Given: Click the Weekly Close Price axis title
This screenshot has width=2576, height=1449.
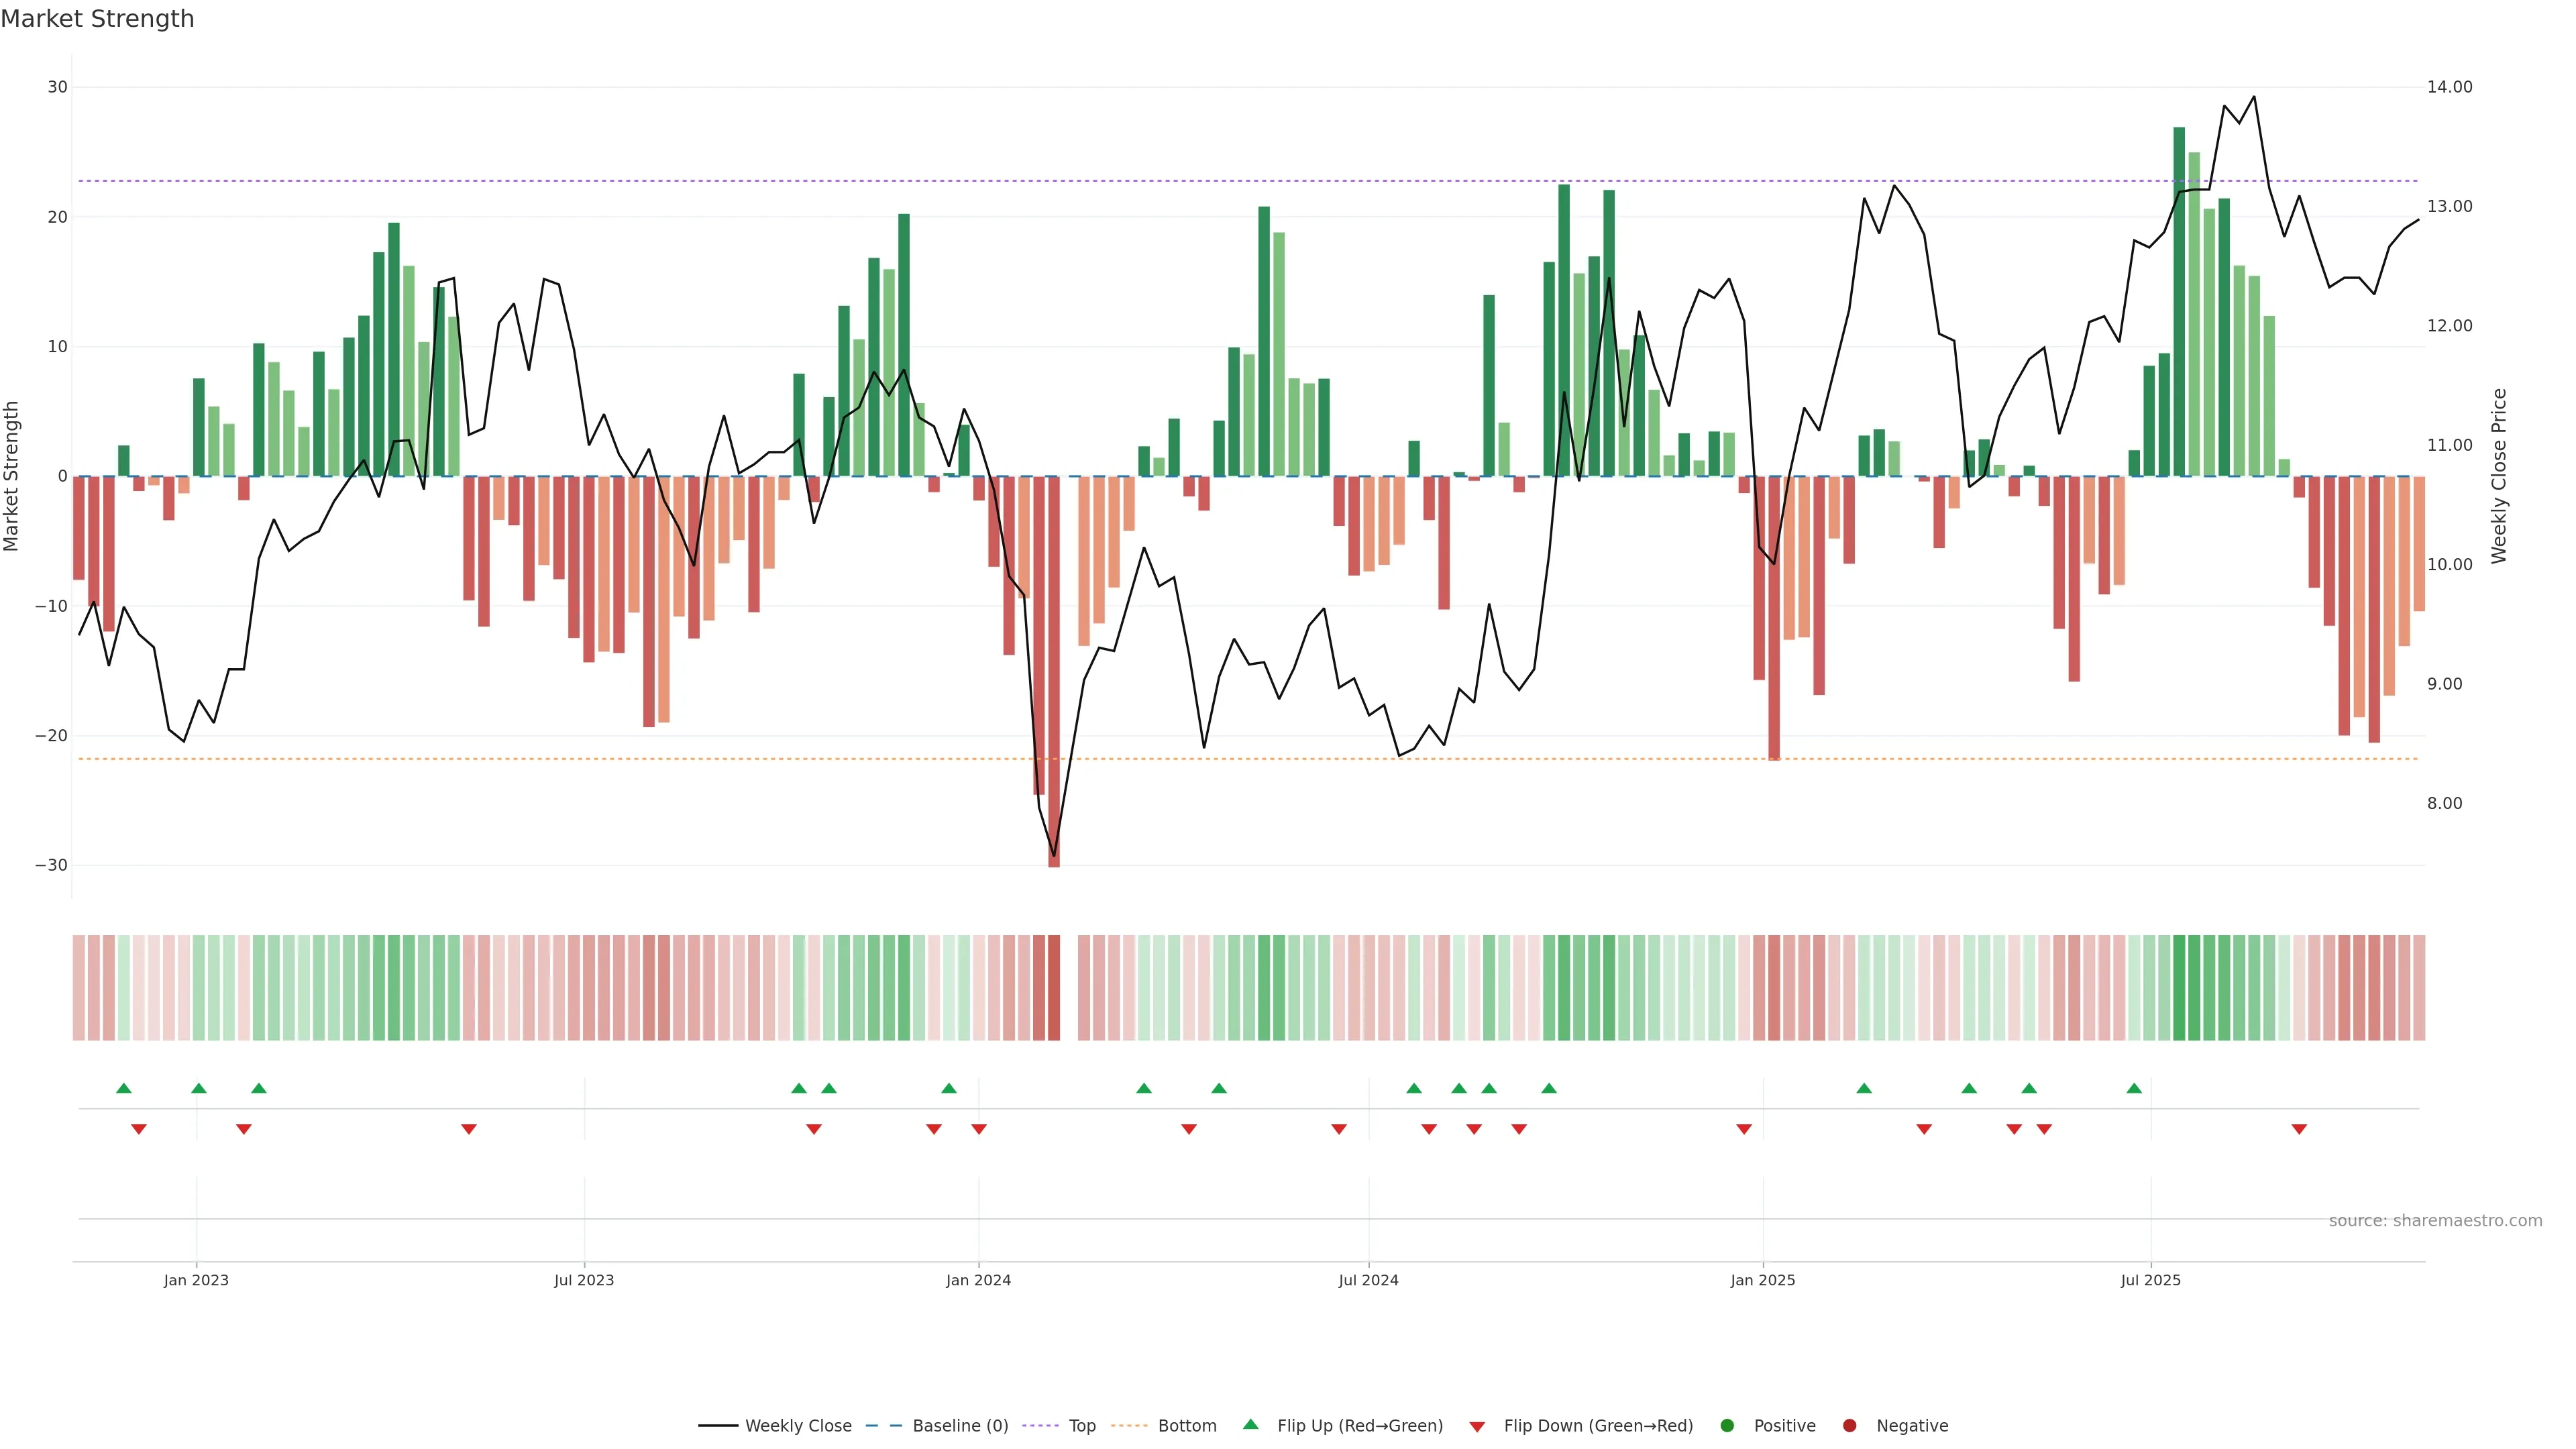Looking at the screenshot, I should pyautogui.click(x=2499, y=476).
